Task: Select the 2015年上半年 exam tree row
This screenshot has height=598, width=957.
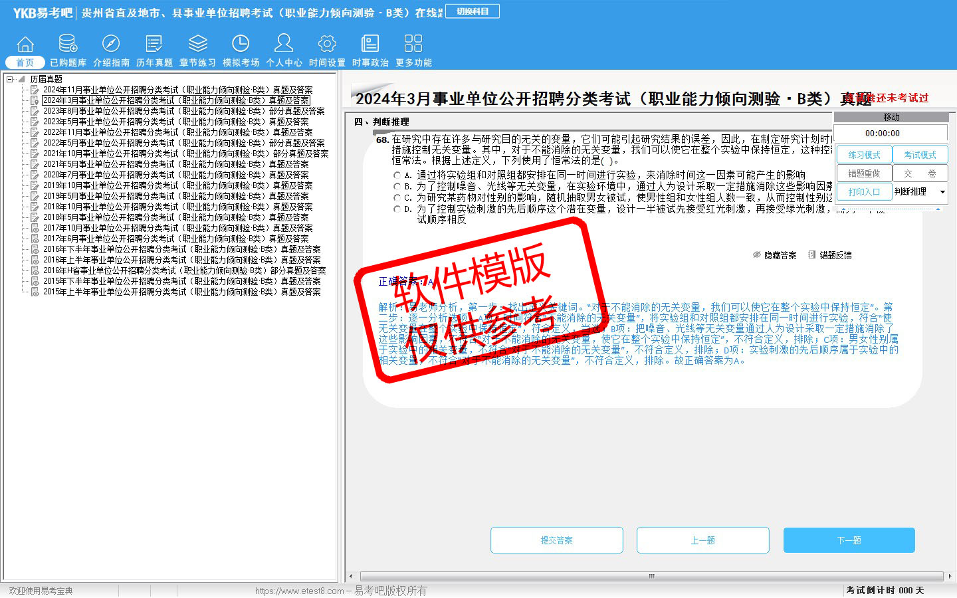Action: [x=182, y=292]
